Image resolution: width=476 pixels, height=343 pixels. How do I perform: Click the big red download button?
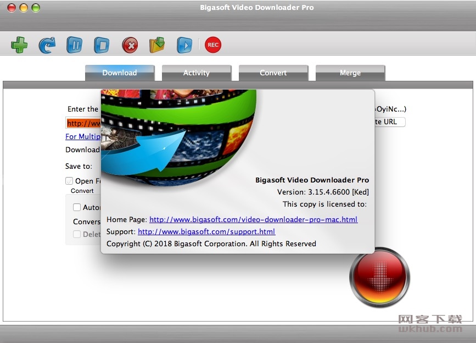point(379,278)
